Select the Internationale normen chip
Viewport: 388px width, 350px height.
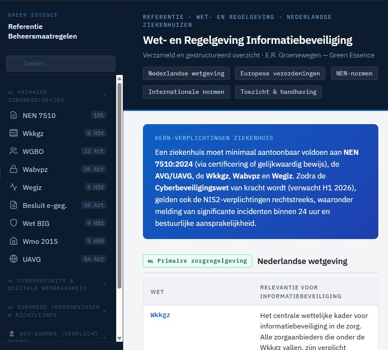(186, 92)
